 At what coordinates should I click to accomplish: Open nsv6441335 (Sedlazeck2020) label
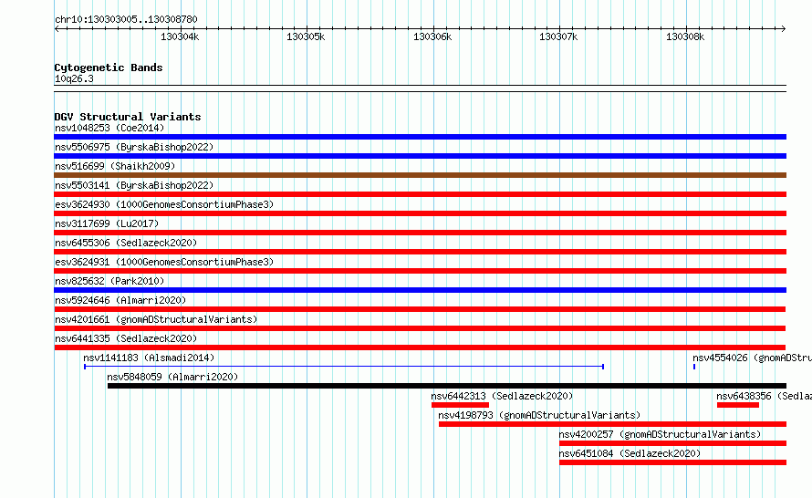coord(126,338)
